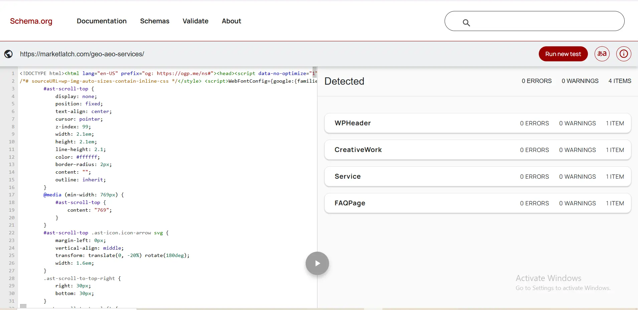Image resolution: width=638 pixels, height=310 pixels.
Task: Run the test with the play button
Action: [317, 263]
